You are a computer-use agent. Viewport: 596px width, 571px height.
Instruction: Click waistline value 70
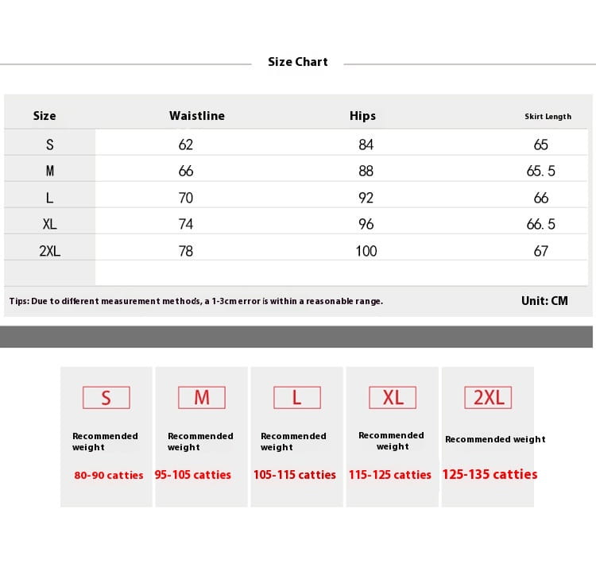coord(186,198)
